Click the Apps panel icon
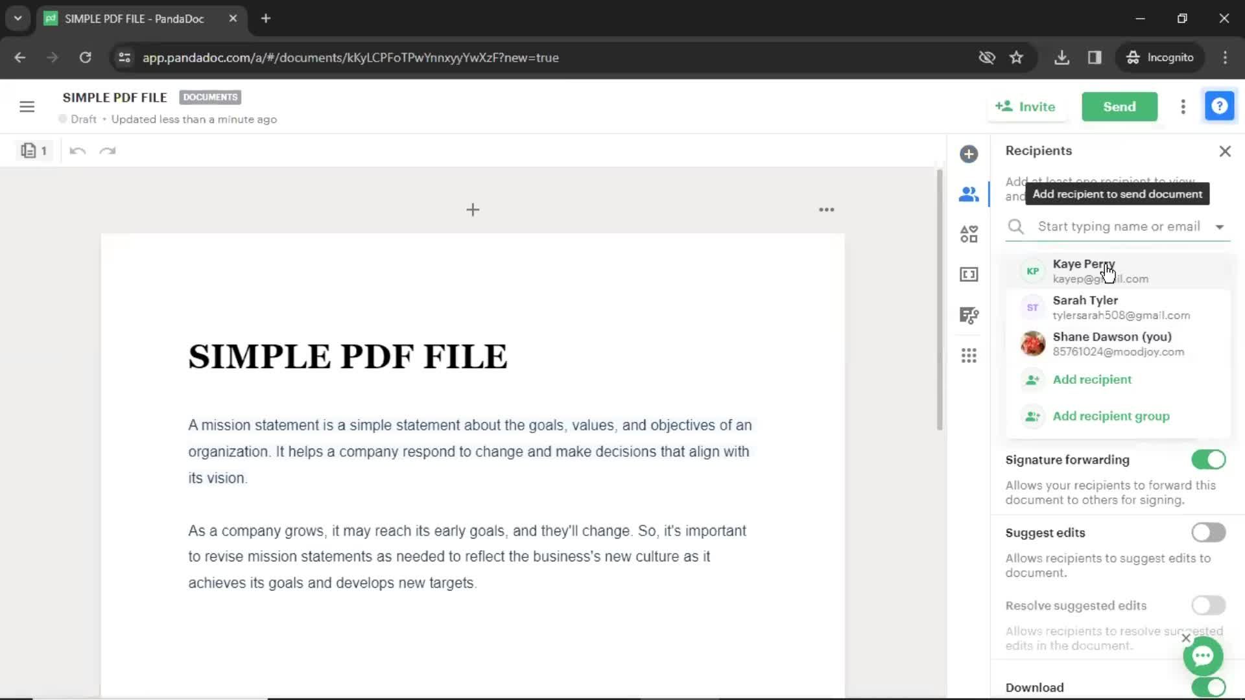Viewport: 1245px width, 700px height. tap(969, 356)
